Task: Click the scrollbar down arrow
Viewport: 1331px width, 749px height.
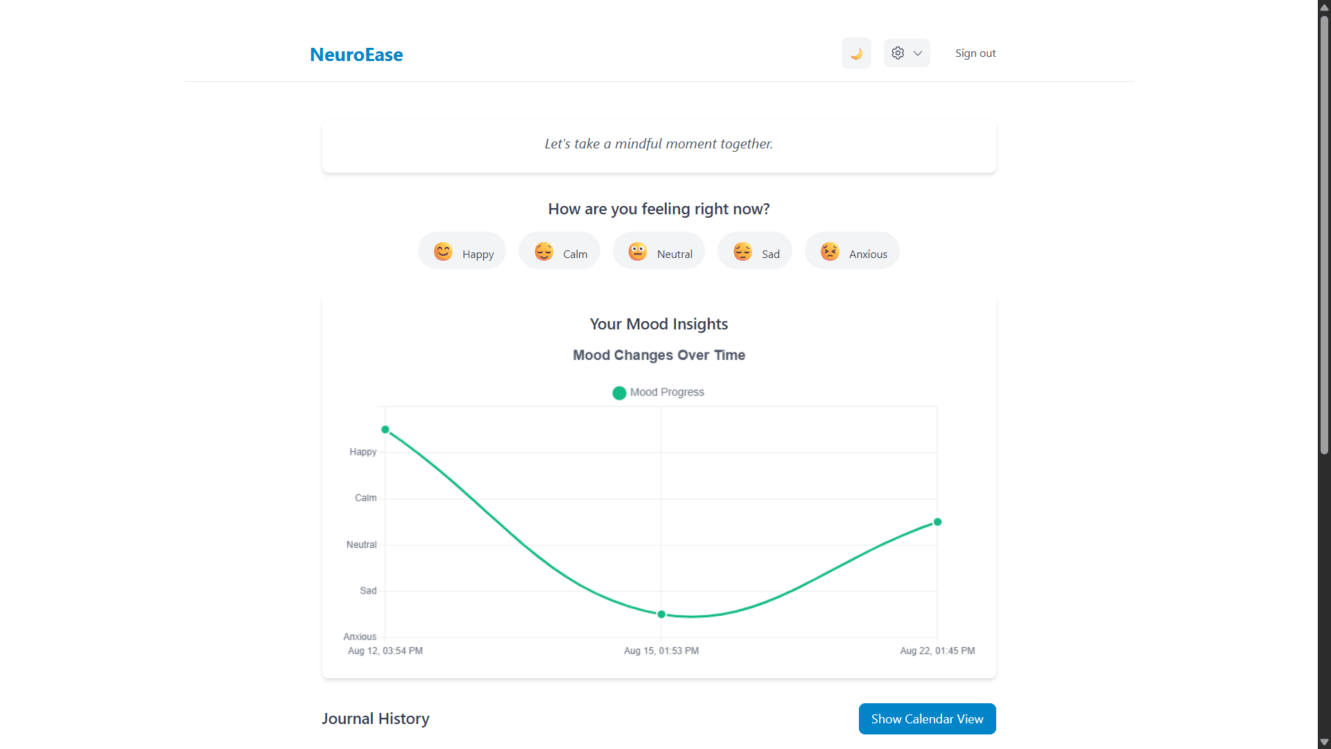Action: [x=1324, y=742]
